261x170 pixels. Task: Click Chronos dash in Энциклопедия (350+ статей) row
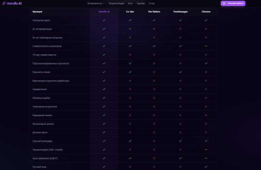tap(206, 150)
